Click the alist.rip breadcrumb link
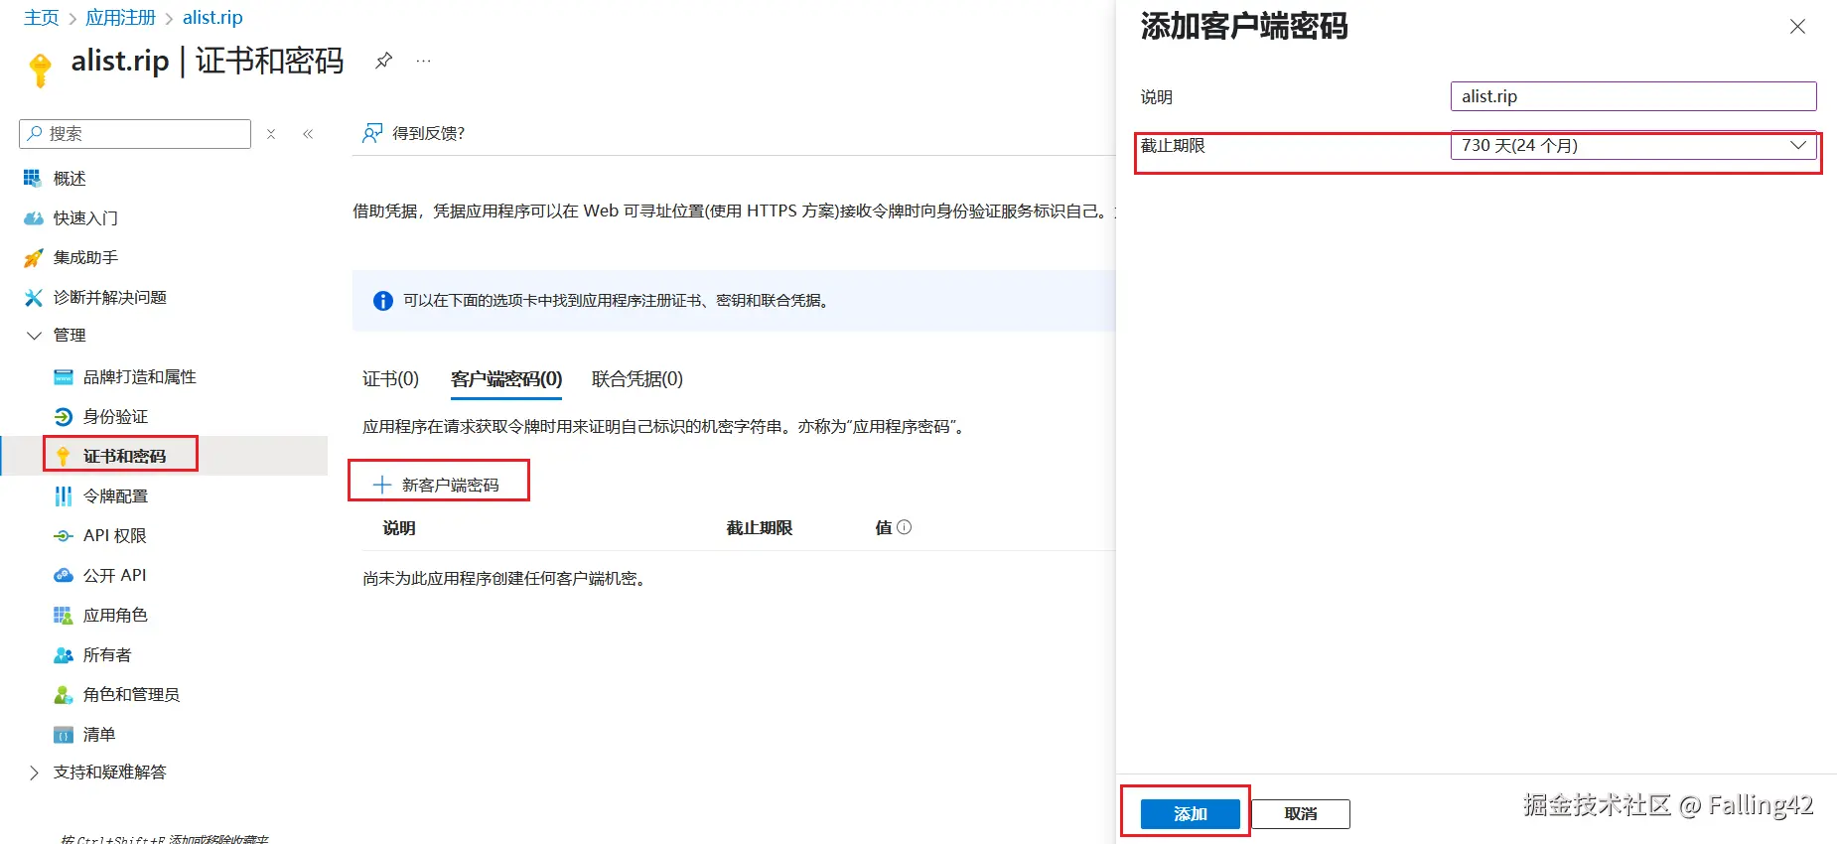Image resolution: width=1837 pixels, height=844 pixels. click(x=212, y=18)
